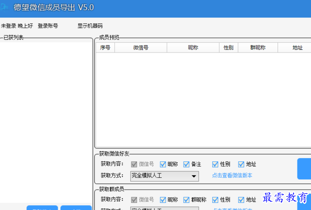
Task: Open 点击查看微信版本 link in 获取微信好友
Action: click(232, 175)
